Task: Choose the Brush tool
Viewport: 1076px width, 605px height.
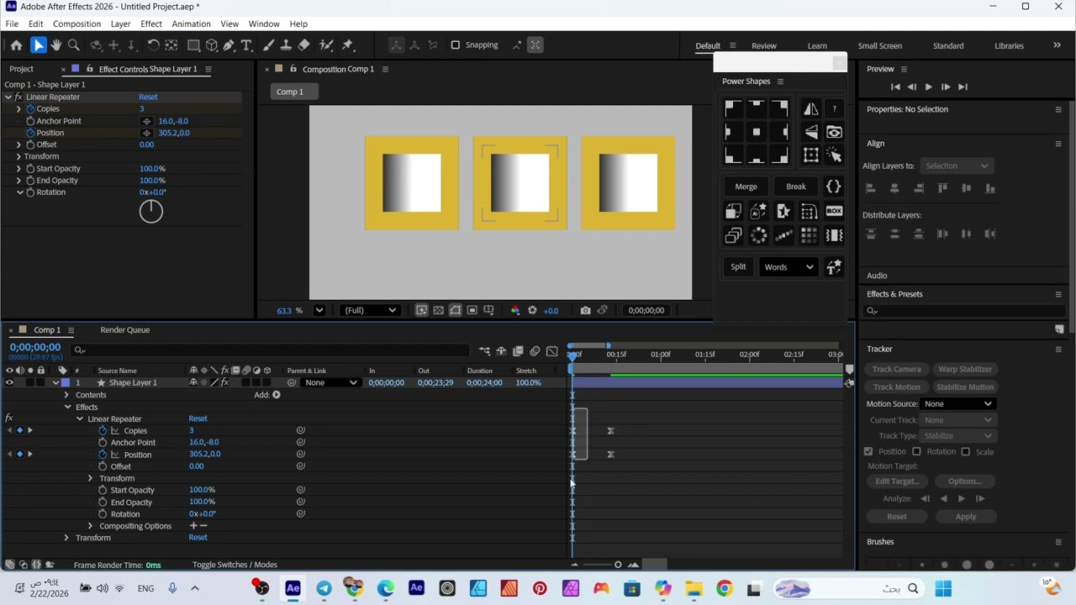Action: coord(269,45)
